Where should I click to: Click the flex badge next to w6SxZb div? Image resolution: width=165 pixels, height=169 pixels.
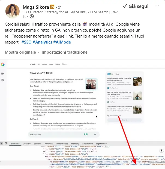pyautogui.click(x=108, y=167)
